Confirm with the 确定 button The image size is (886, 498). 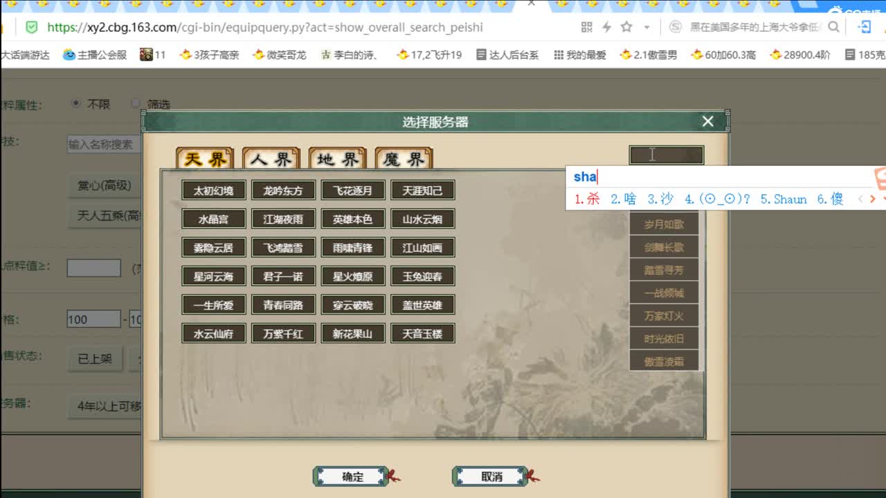352,477
